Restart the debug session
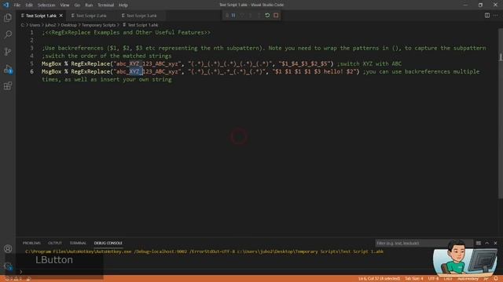This screenshot has width=503, height=282. (267, 16)
